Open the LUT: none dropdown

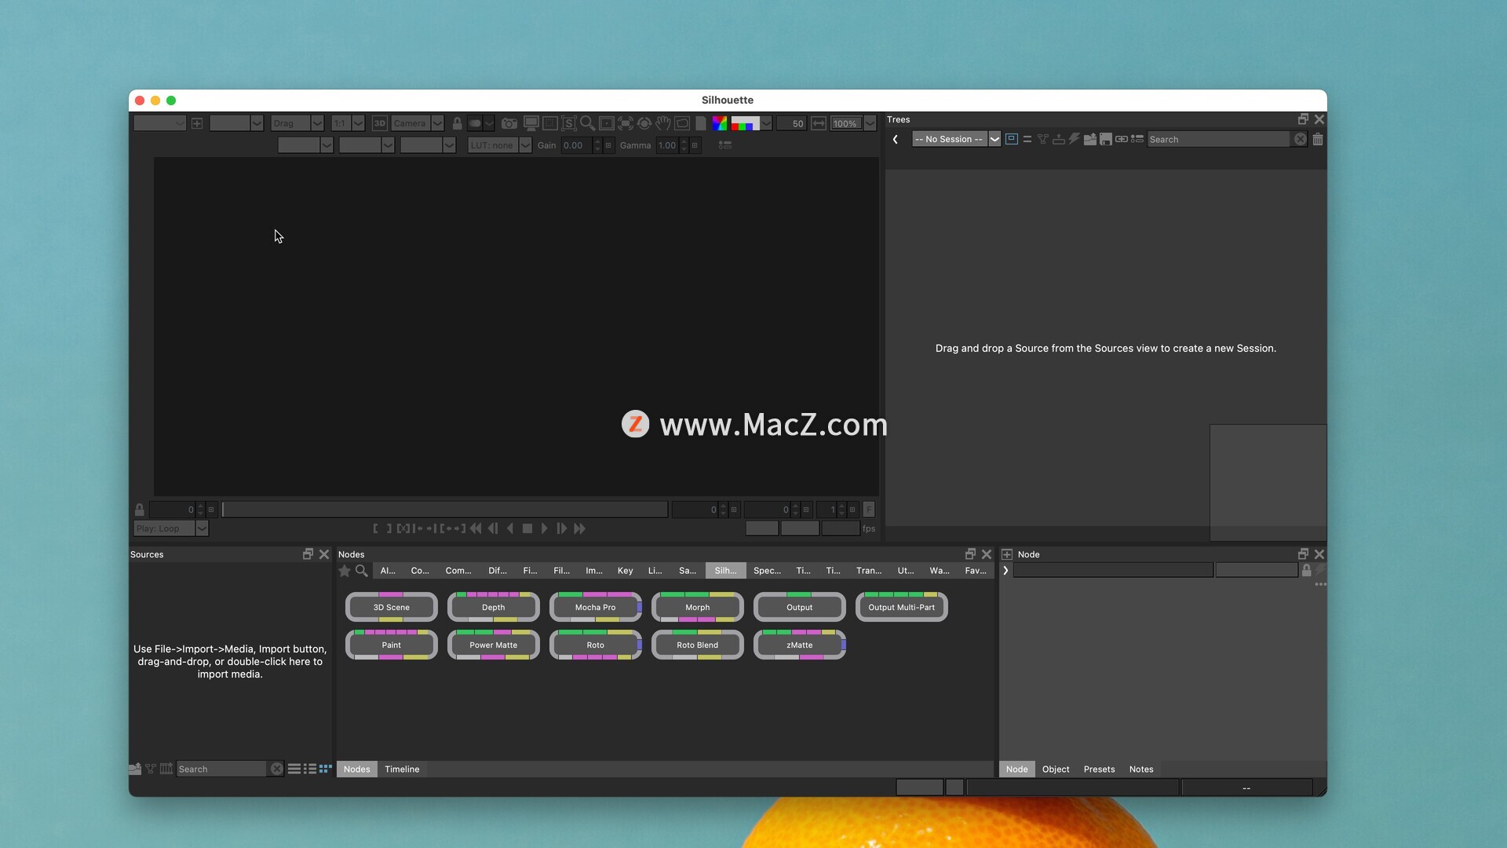pos(525,145)
